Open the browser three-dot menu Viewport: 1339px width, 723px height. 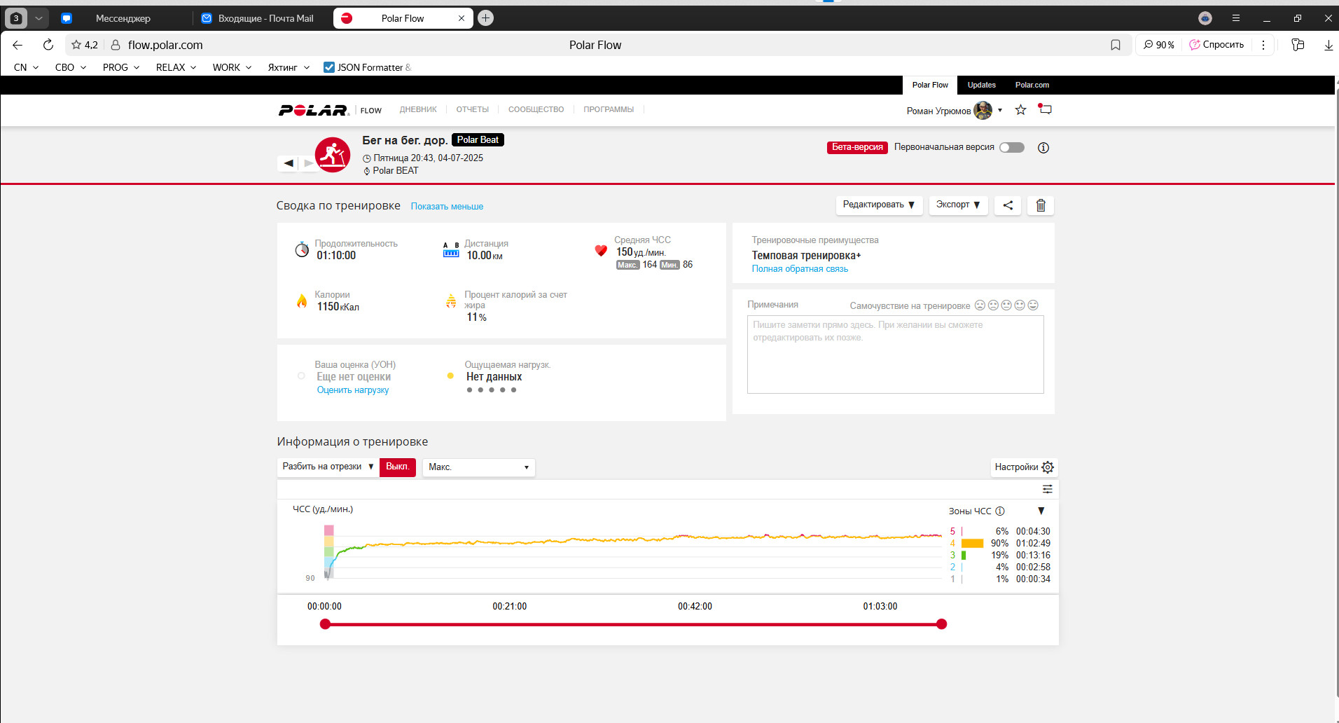click(1263, 45)
